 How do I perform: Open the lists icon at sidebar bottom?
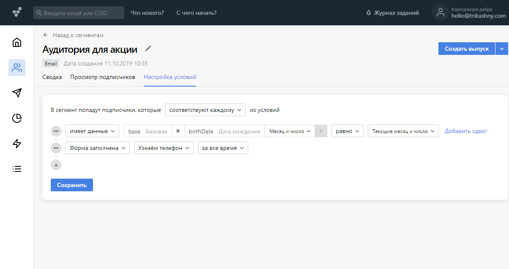(16, 168)
